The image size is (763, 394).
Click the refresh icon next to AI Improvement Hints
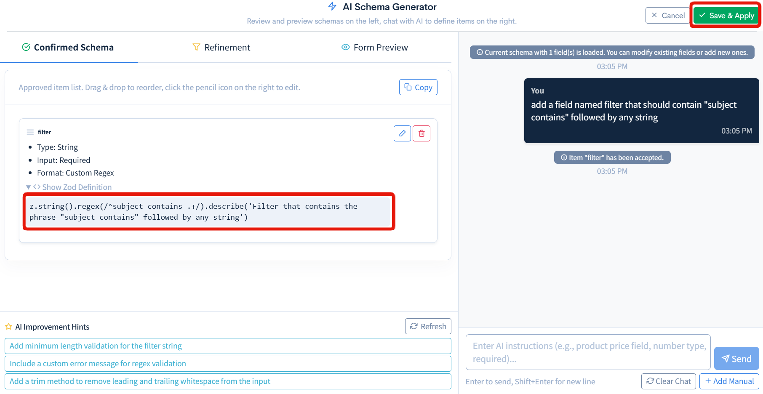[414, 326]
